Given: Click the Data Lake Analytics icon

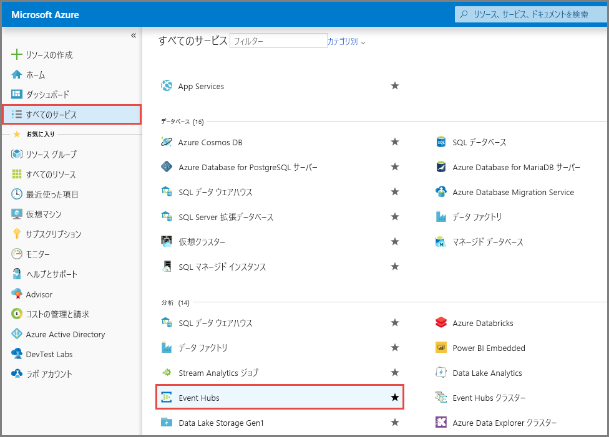Looking at the screenshot, I should [x=441, y=373].
